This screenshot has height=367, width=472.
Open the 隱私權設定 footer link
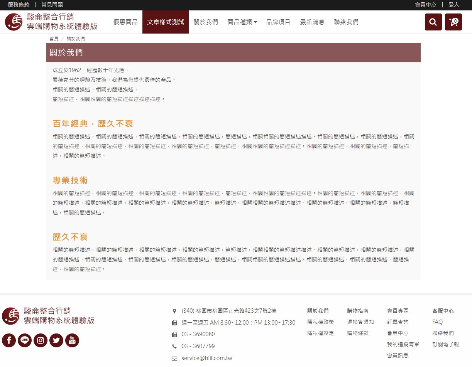pos(321,333)
